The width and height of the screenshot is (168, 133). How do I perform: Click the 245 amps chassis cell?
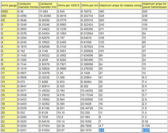(x=120, y=25)
